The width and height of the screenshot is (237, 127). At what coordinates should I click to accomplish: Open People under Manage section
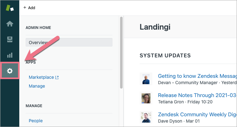[36, 121]
